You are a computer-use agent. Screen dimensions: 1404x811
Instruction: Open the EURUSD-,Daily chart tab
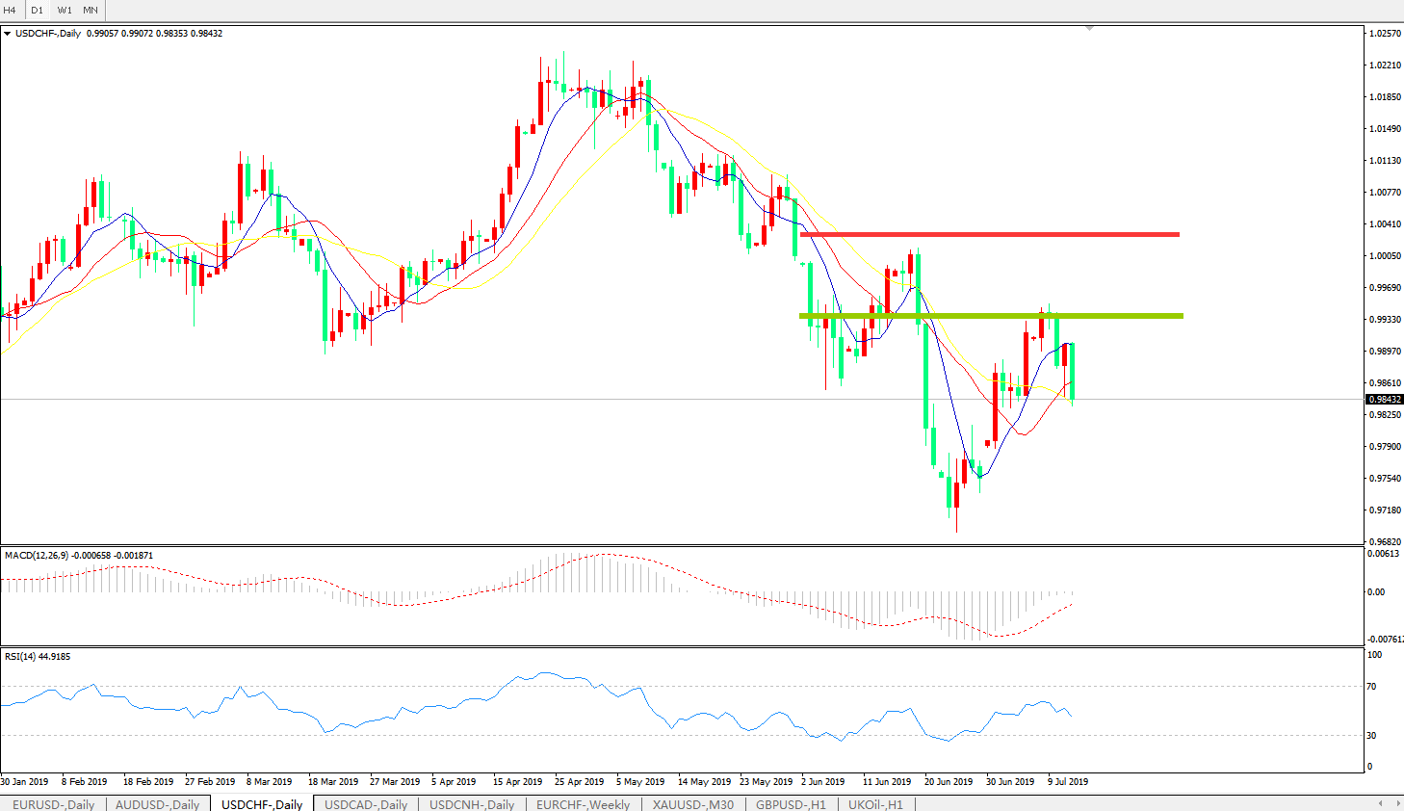[53, 804]
